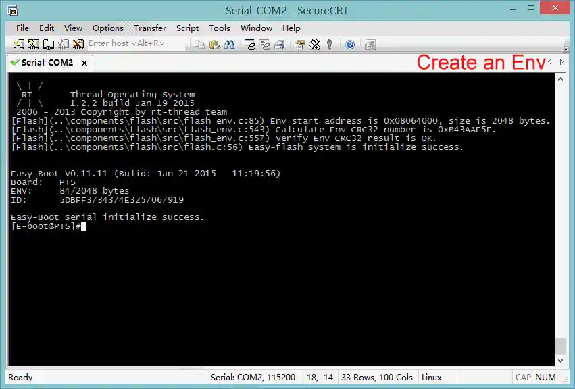Connect in a new tab icon
This screenshot has width=575, height=389.
click(x=47, y=44)
